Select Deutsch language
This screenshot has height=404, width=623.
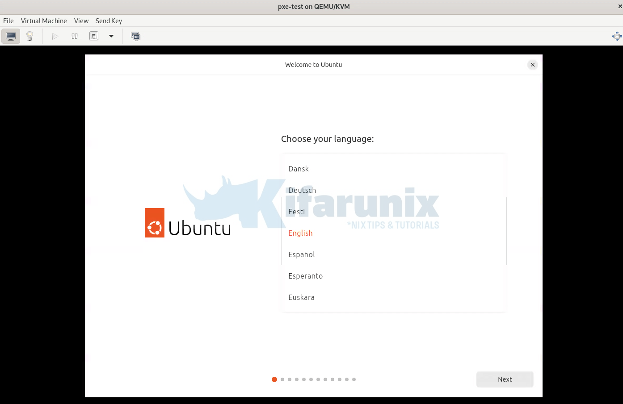coord(394,190)
